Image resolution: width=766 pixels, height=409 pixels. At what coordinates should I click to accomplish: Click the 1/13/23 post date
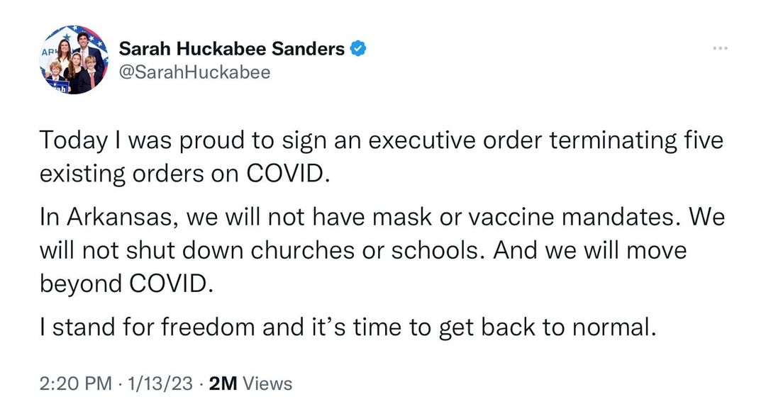(161, 383)
